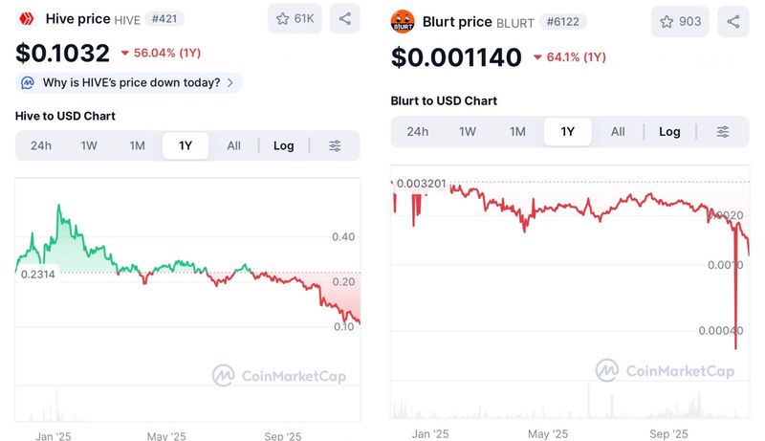
Task: Click the Blurt rank #6122 badge
Action: coord(564,21)
